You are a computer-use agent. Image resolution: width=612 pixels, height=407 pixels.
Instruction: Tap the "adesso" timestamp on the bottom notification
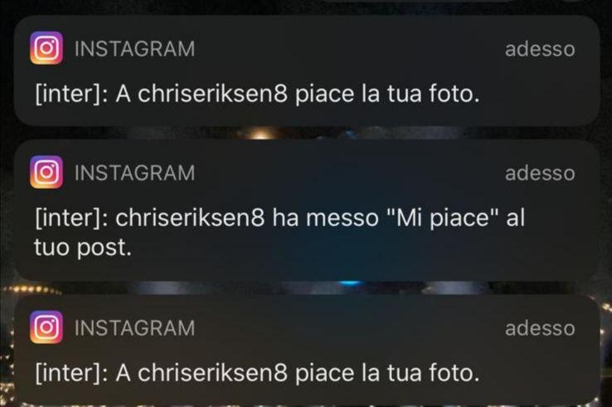click(540, 328)
